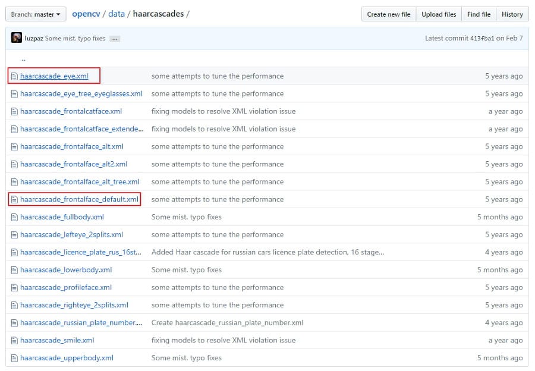The height and width of the screenshot is (371, 535).
Task: Click file icon beside haarcascade_eye_tree_eyeglasses.xml
Action: coord(14,94)
